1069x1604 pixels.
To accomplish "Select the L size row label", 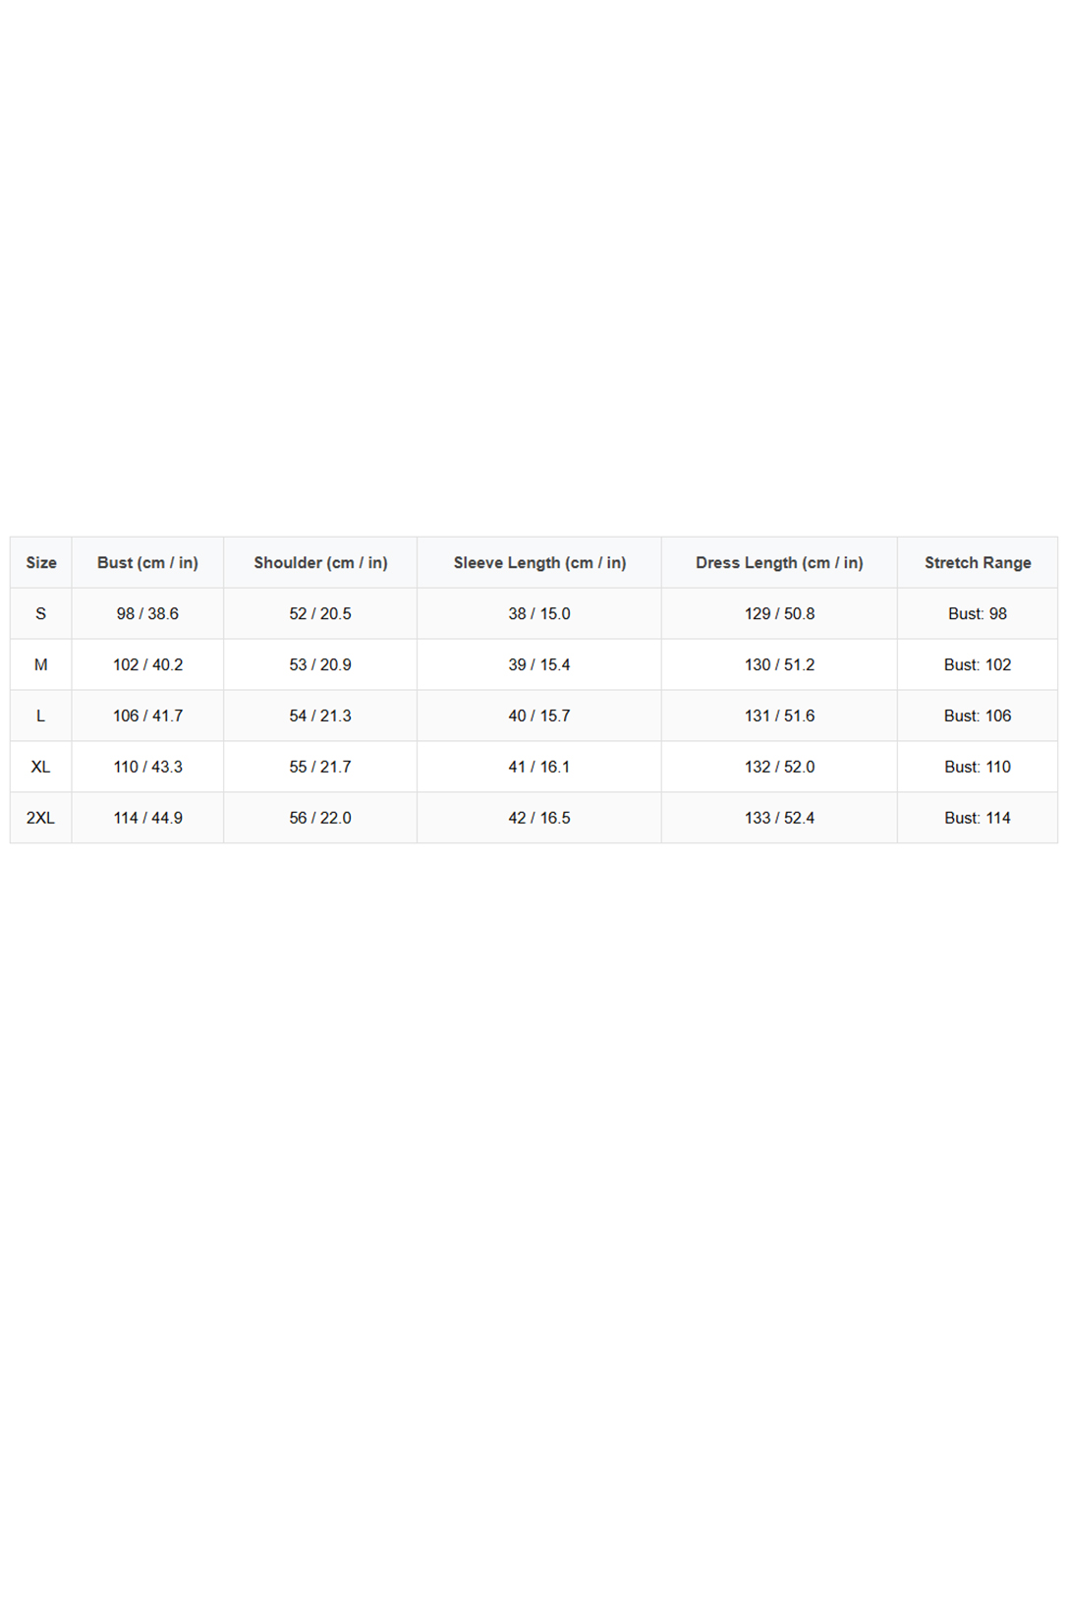I will [x=41, y=716].
